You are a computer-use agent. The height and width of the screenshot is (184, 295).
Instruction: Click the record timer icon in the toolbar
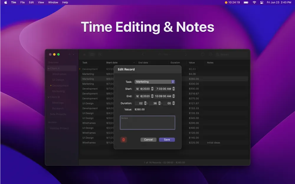tap(100, 54)
